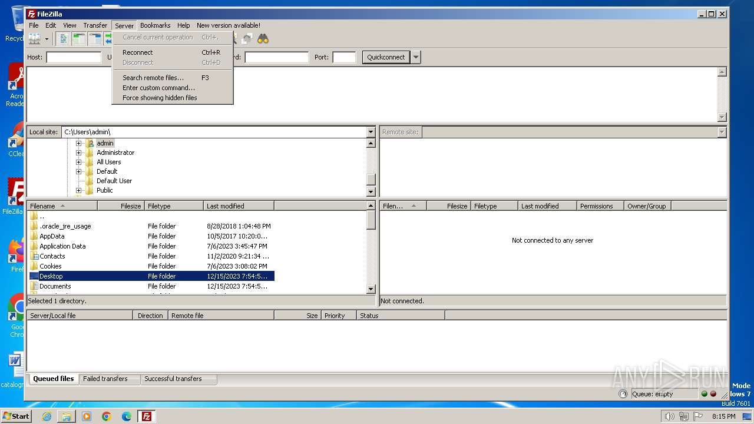Image resolution: width=754 pixels, height=424 pixels.
Task: Open the Windows Start button
Action: point(16,416)
